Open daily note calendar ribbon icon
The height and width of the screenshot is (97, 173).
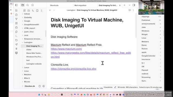16,27
